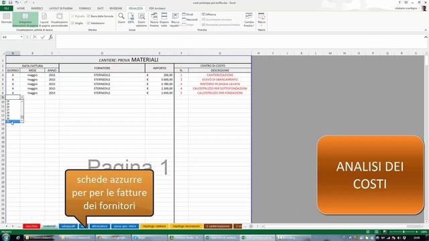Click the formula bar cancel X

coord(34,37)
